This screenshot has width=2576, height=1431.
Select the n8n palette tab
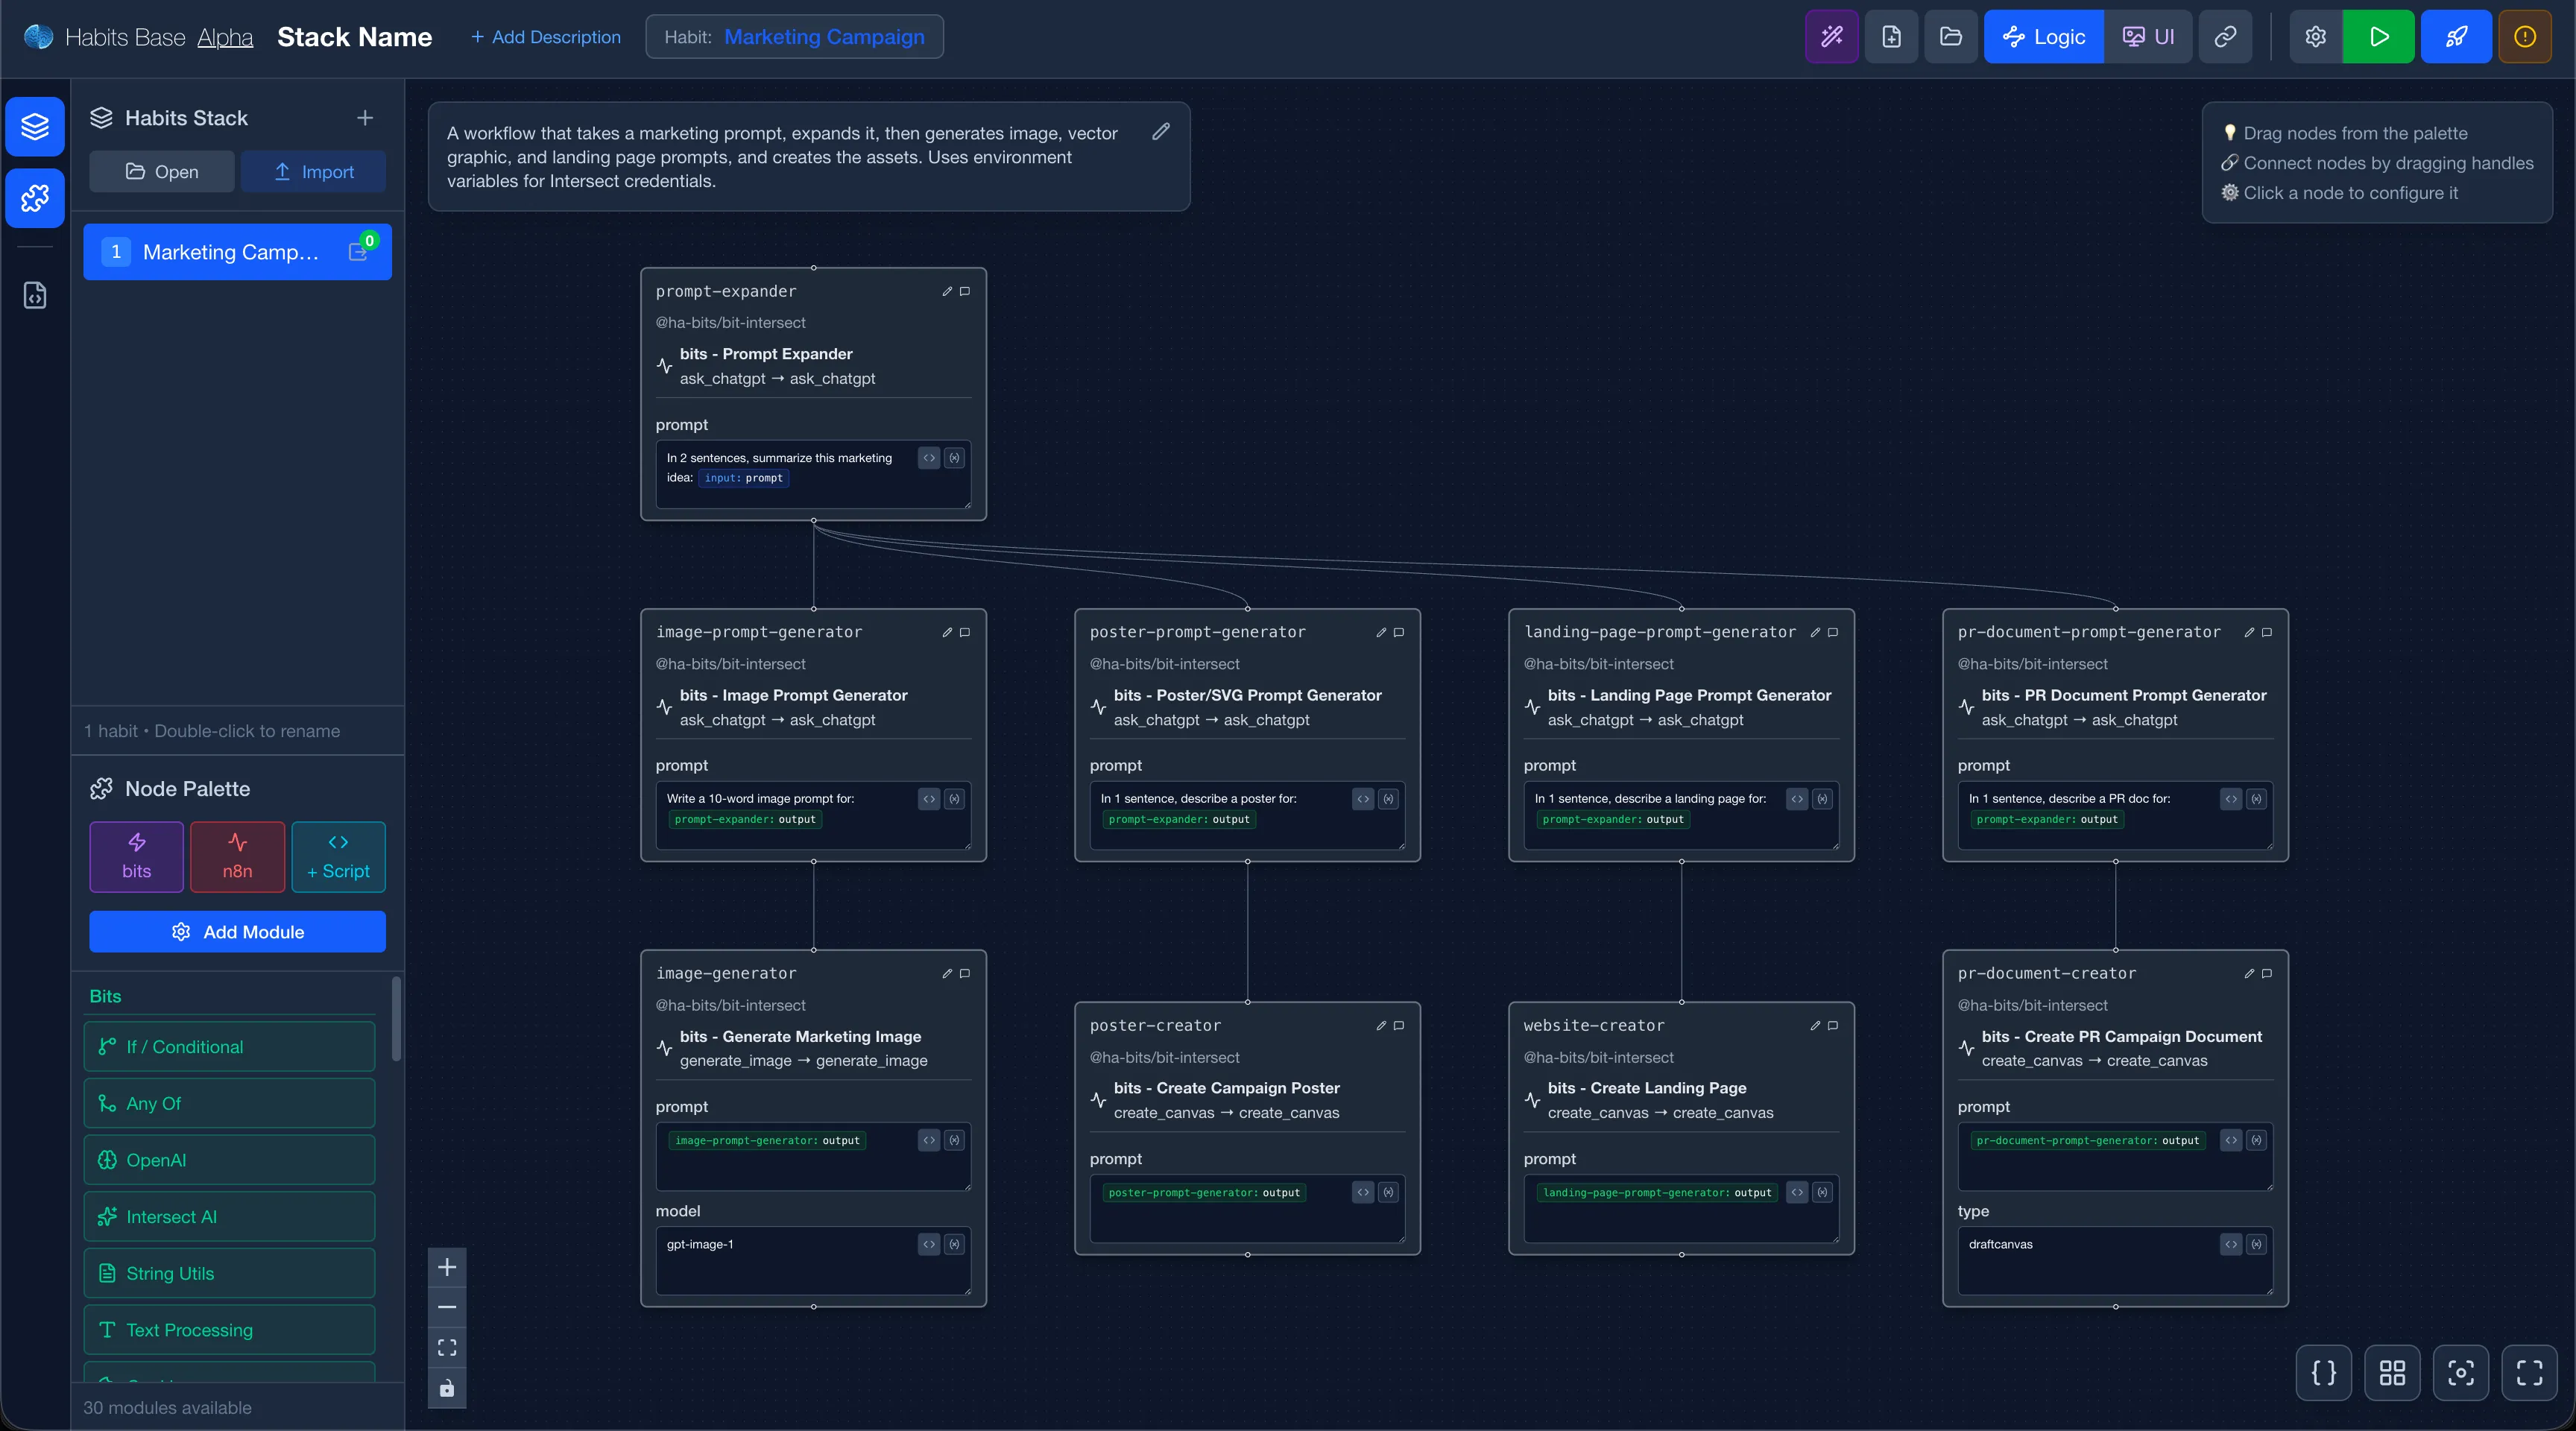coord(237,856)
